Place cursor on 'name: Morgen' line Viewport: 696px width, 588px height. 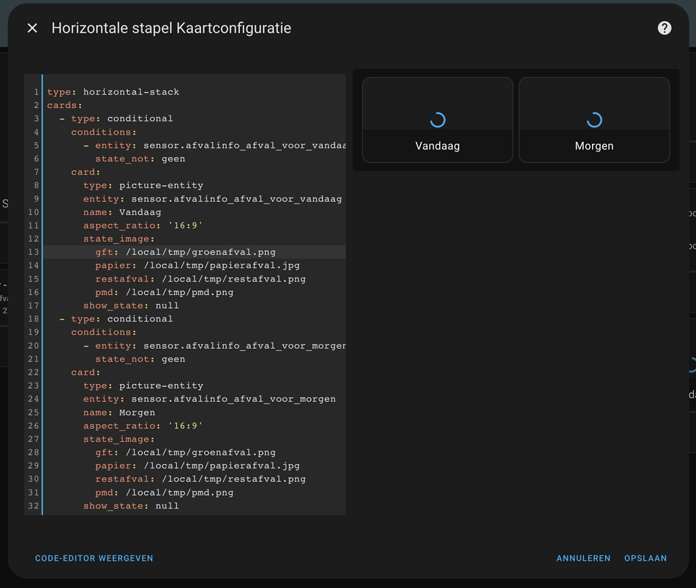(119, 413)
